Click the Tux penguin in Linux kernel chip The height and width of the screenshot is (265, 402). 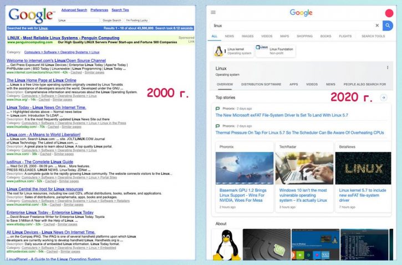(218, 51)
